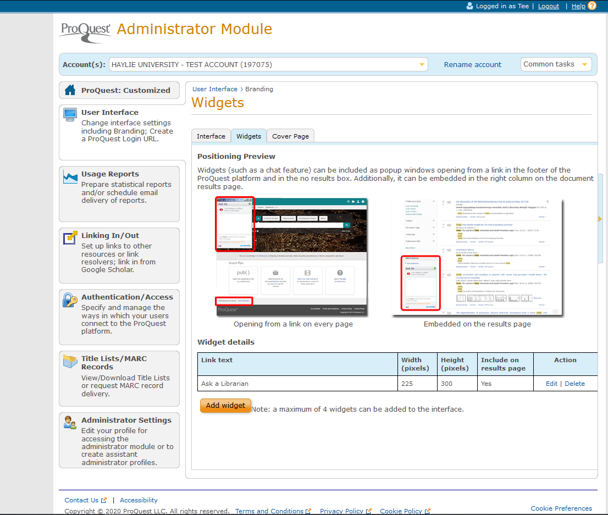Click the Rename account link

tap(472, 65)
